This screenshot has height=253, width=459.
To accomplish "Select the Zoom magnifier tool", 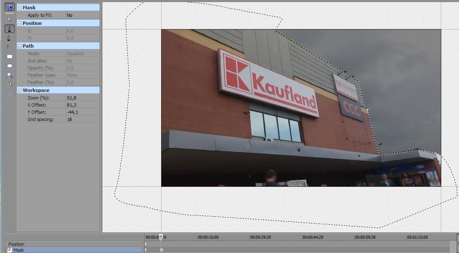I will (10, 75).
